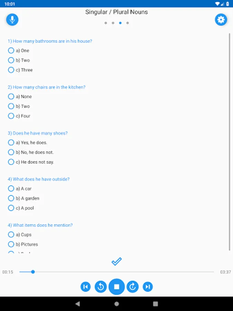Pick 'a) Yes, he does.' for the shoes question

(11, 142)
